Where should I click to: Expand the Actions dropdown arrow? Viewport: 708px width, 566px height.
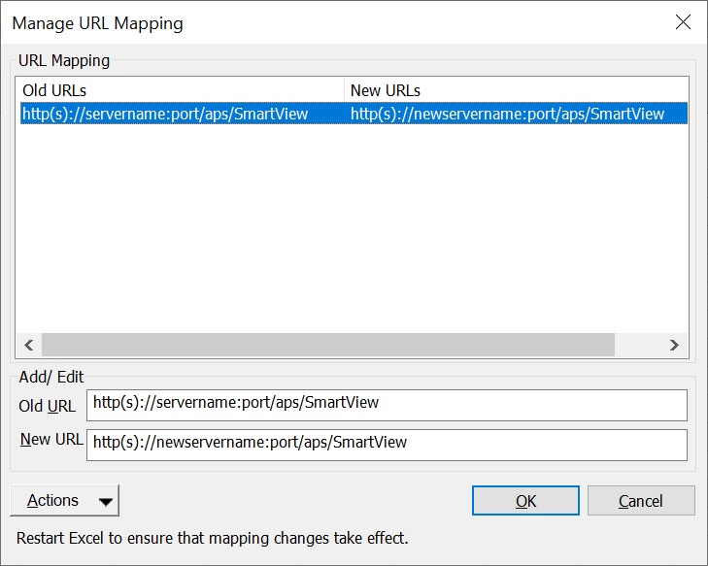[x=105, y=502]
